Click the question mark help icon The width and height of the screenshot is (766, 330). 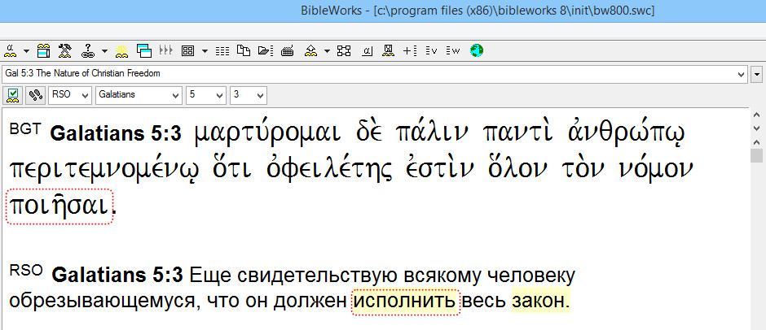(x=87, y=50)
